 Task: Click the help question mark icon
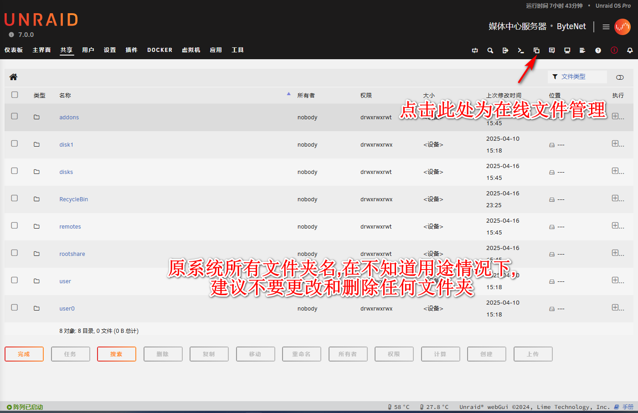(598, 51)
